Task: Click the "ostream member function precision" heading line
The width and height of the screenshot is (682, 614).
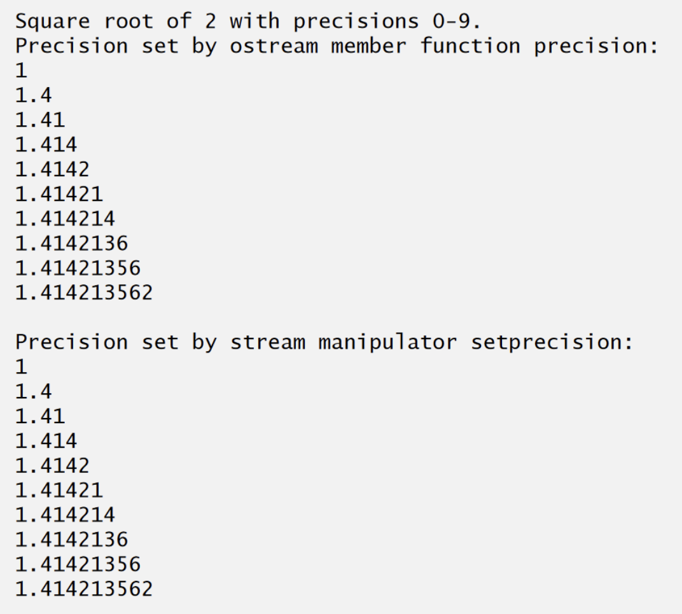Action: [336, 46]
